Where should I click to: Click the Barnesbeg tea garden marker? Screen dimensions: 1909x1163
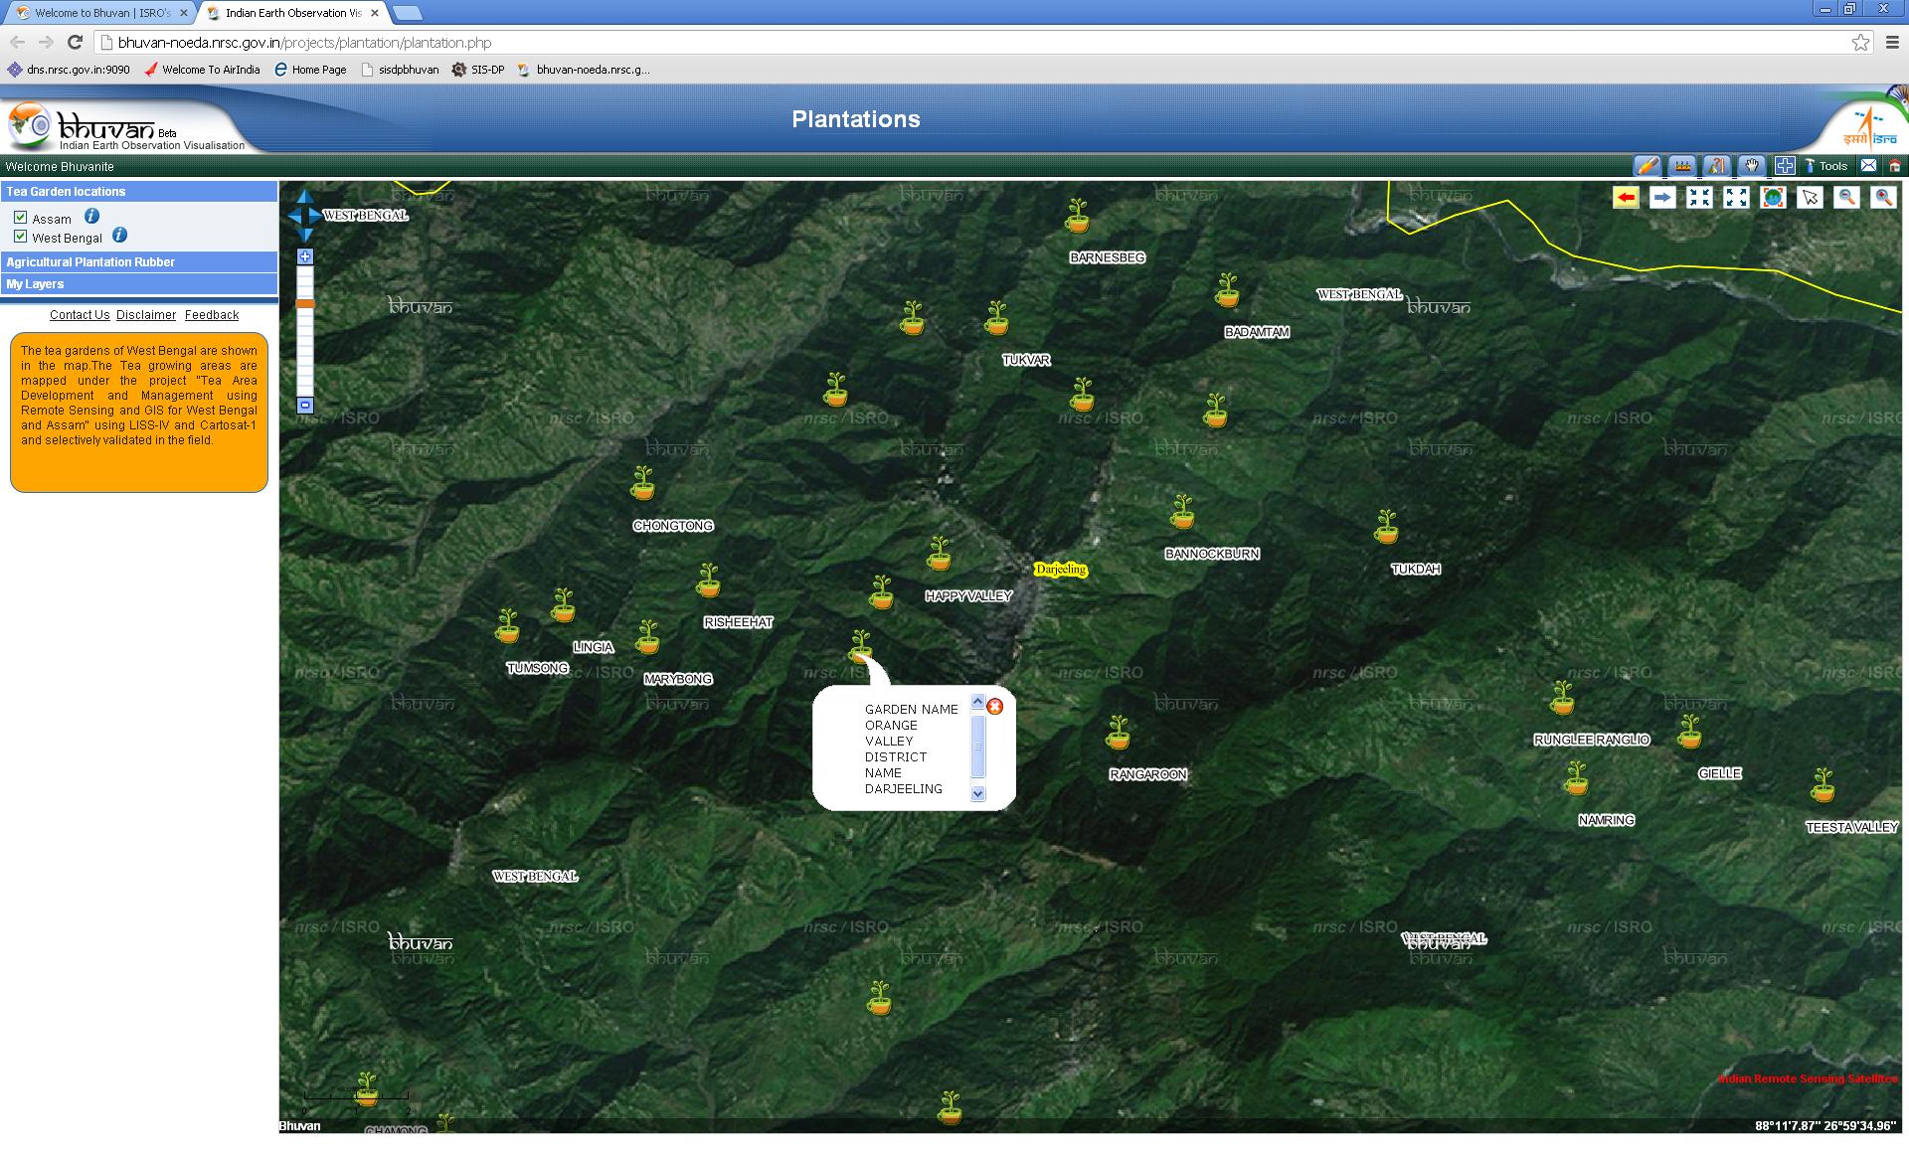(x=1078, y=216)
